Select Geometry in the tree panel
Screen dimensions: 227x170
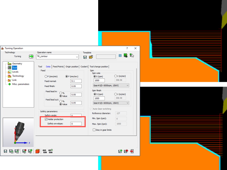(17, 63)
